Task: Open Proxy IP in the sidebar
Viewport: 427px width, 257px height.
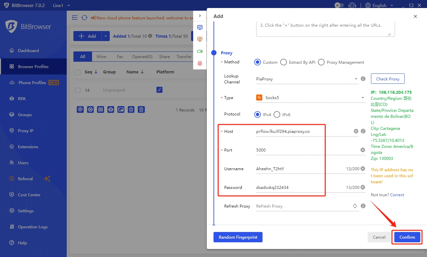Action: 26,131
